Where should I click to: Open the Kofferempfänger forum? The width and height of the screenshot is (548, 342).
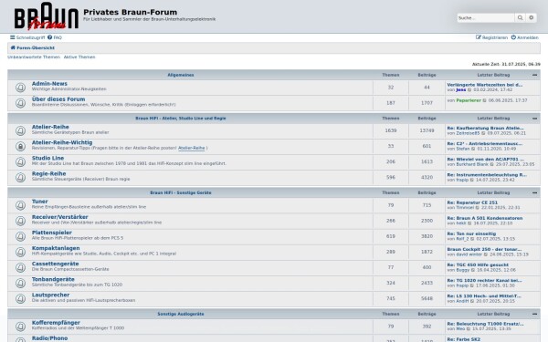point(56,323)
